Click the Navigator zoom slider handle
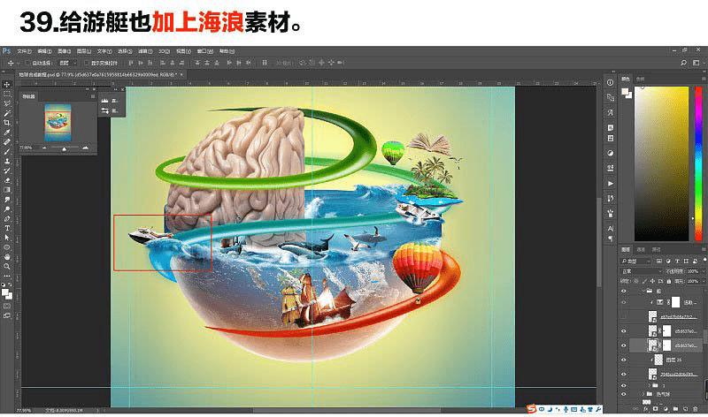 coord(64,148)
